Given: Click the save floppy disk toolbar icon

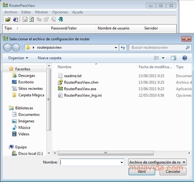Looking at the screenshot, I should pyautogui.click(x=25, y=20).
